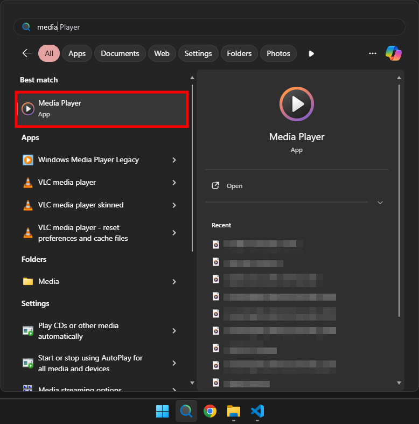Open Visual Studio Code from the taskbar
Viewport: 419px width, 424px height.
(257, 411)
